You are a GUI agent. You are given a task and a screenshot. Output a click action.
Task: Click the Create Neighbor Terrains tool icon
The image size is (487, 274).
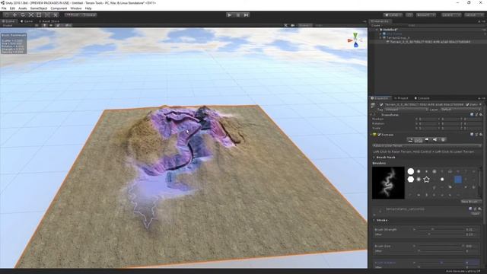[410, 140]
